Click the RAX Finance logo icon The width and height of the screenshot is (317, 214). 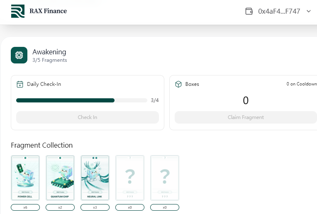click(18, 11)
